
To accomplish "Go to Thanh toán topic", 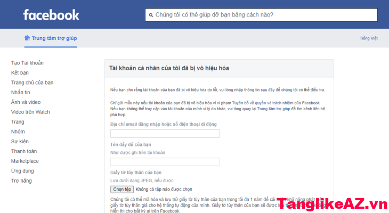I will click(23, 151).
